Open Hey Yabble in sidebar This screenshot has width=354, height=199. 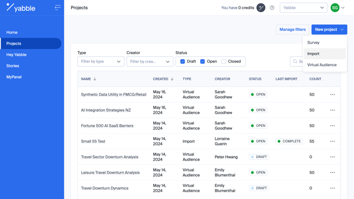(x=16, y=55)
